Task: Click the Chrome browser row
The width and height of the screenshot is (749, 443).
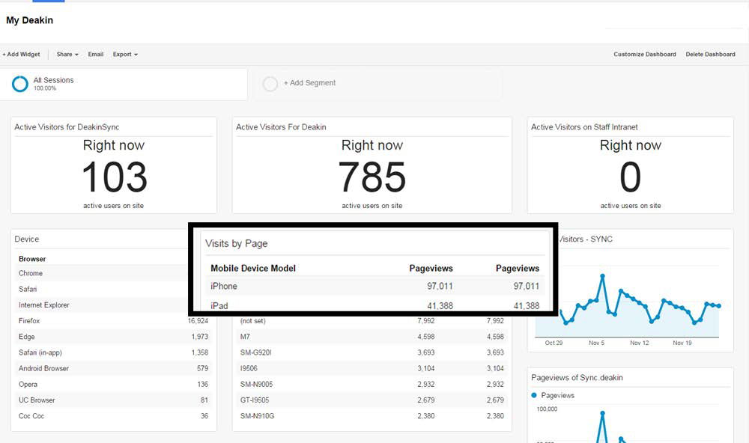Action: 113,273
